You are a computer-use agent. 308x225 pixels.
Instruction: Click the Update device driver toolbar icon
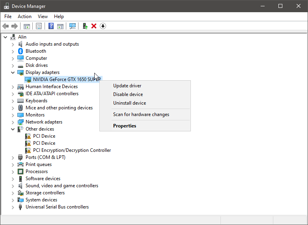(85, 26)
